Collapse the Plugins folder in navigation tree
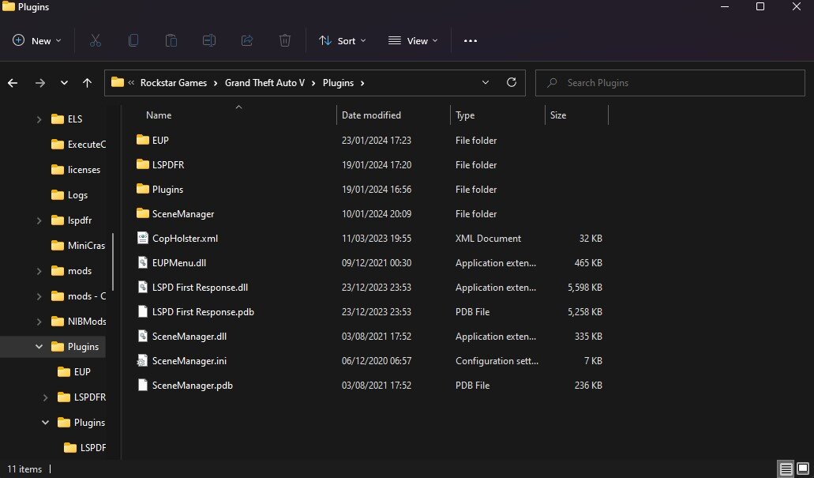Viewport: 814px width, 478px height. point(39,346)
